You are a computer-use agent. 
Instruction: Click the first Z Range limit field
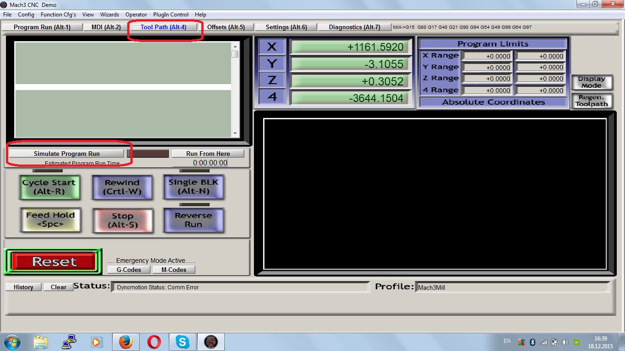[x=487, y=79]
